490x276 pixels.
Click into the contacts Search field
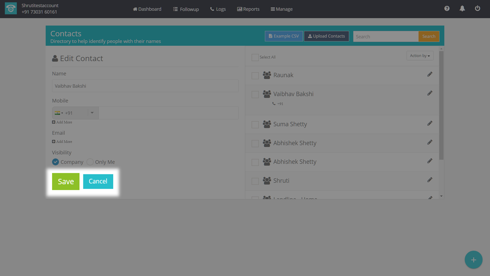click(385, 37)
